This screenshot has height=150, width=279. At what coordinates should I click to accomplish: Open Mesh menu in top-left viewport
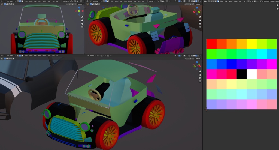click(x=39, y=1)
